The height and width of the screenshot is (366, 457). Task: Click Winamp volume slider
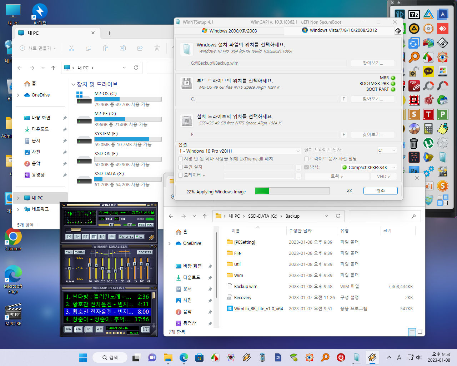(110, 225)
